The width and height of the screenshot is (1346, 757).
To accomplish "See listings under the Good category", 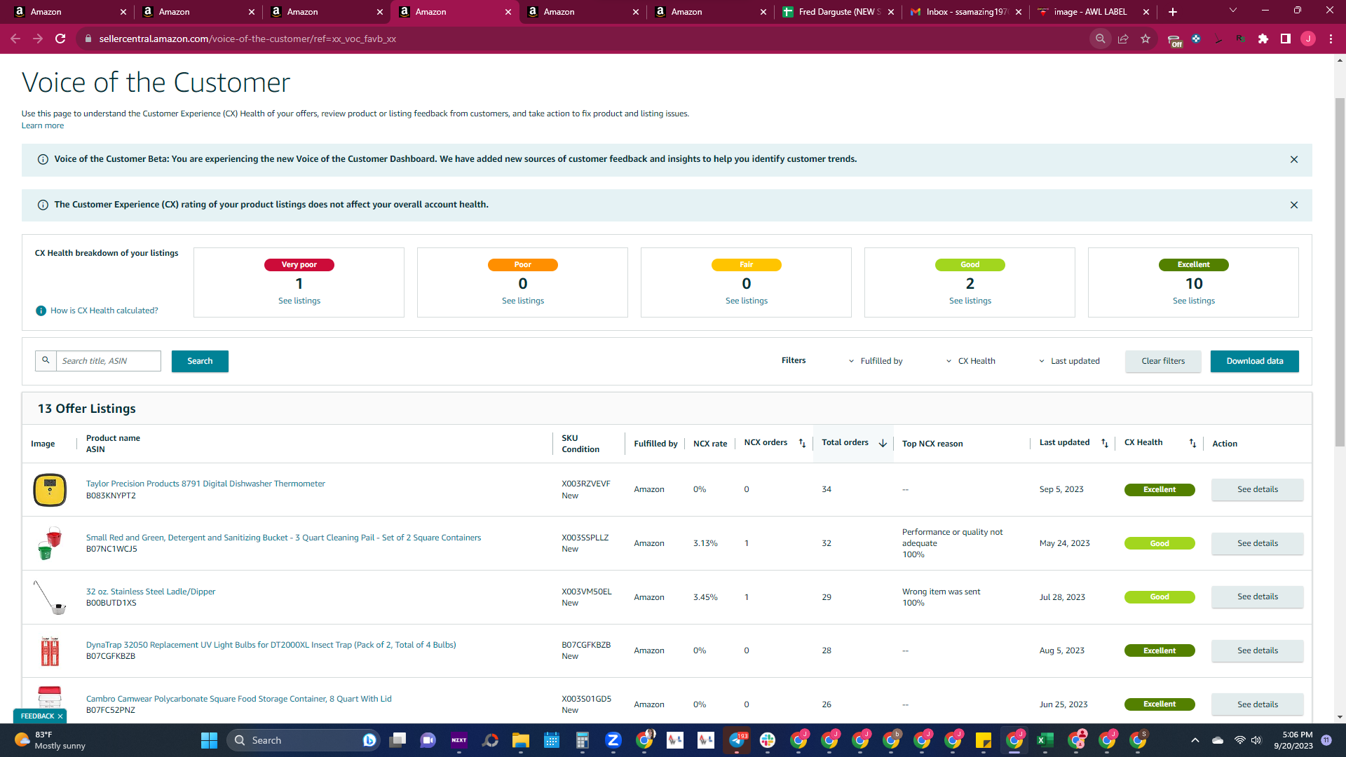I will tap(970, 301).
